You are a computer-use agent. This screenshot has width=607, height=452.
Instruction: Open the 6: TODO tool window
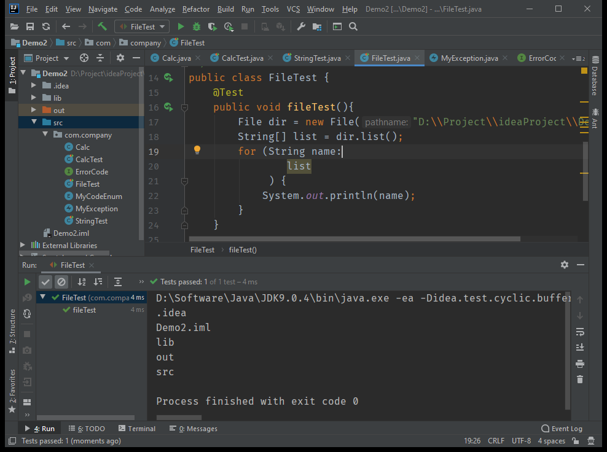click(x=87, y=429)
